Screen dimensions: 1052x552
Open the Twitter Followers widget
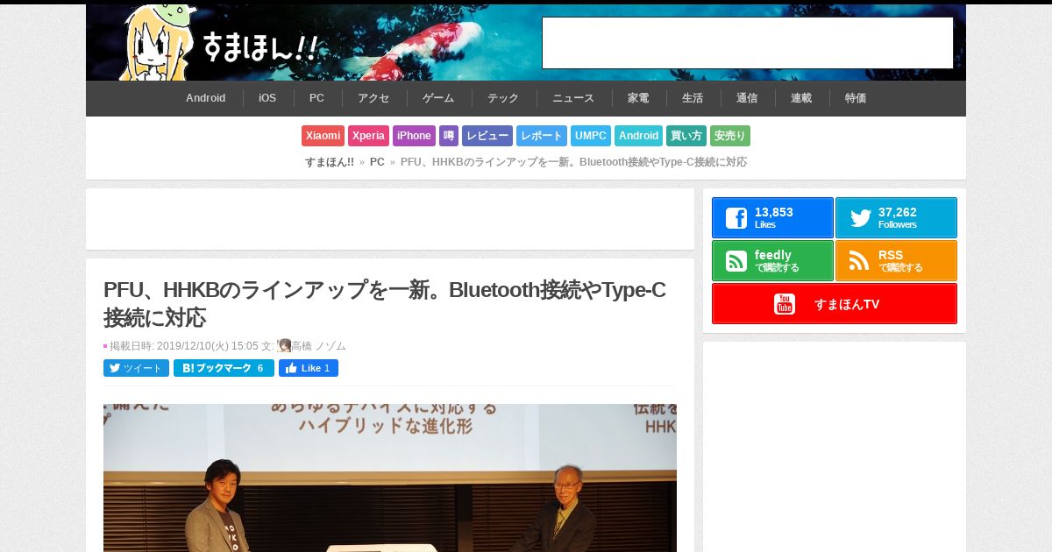tap(896, 217)
